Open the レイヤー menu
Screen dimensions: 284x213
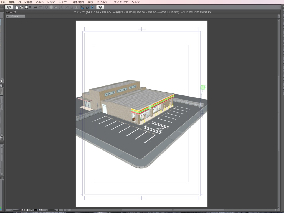coord(64,2)
